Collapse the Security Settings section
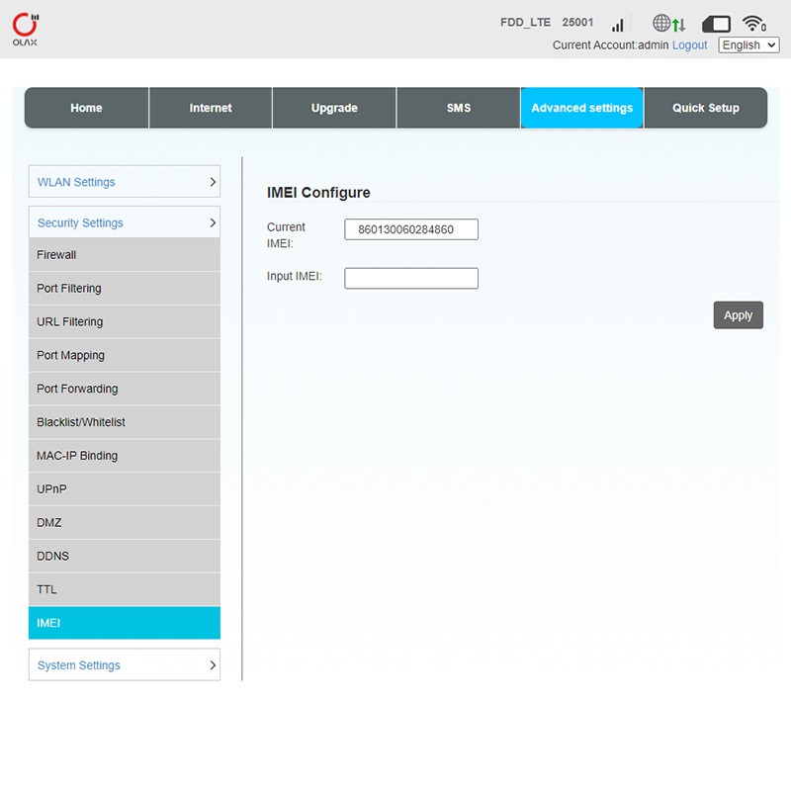This screenshot has width=791, height=791. point(125,223)
